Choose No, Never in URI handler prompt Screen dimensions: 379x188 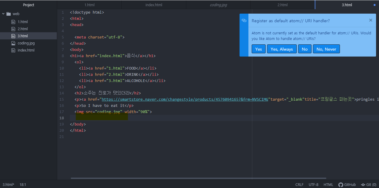click(x=326, y=49)
